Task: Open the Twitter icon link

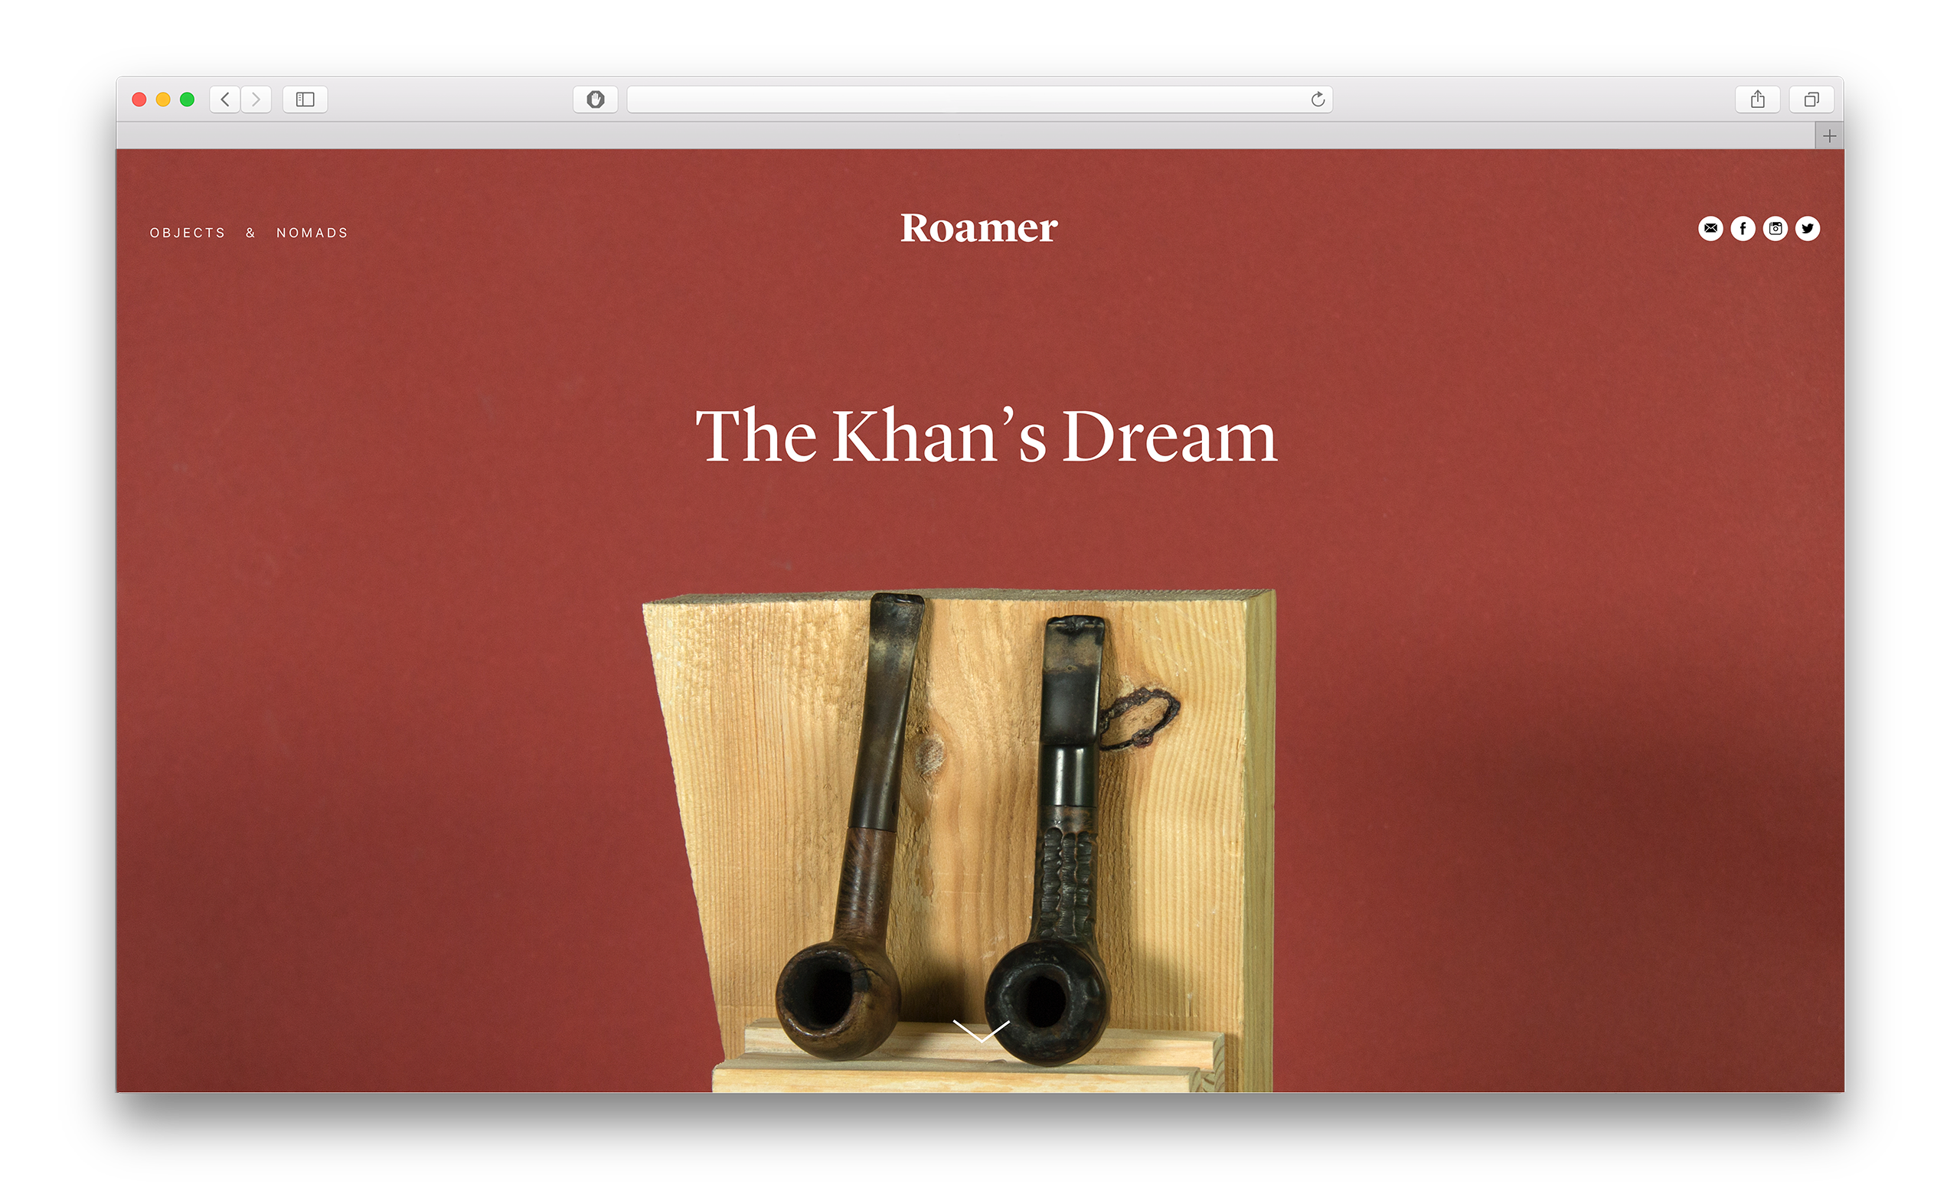Action: tap(1808, 229)
